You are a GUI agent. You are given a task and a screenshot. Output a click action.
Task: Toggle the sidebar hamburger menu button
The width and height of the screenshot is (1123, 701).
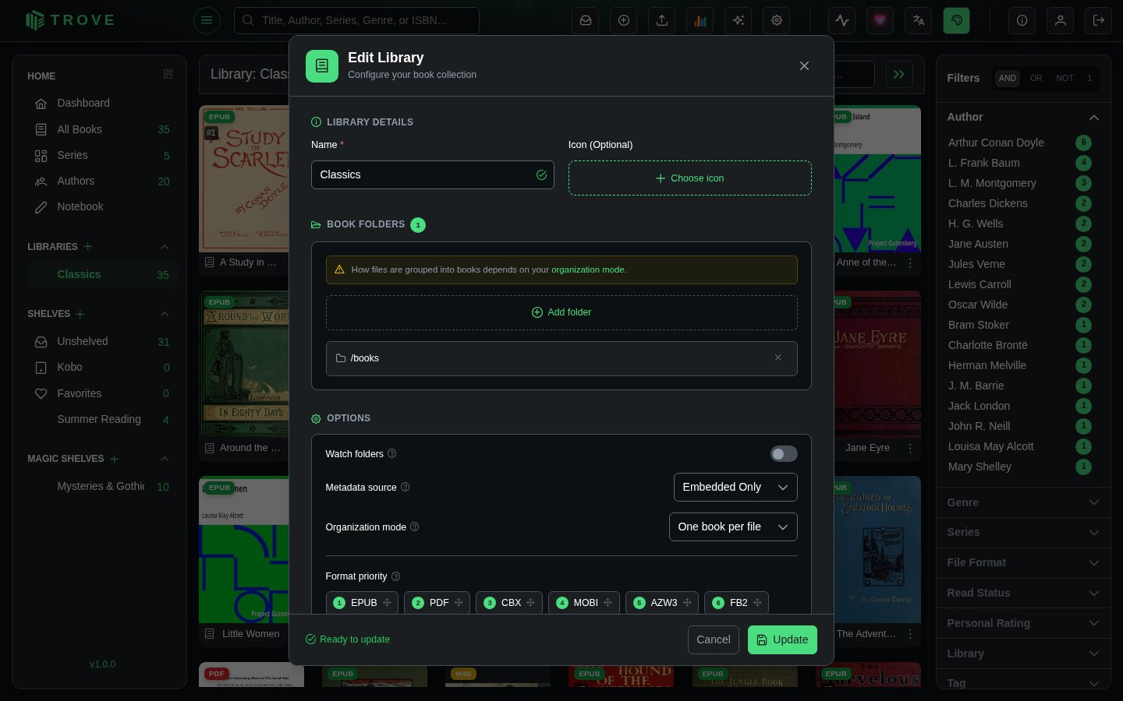207,20
